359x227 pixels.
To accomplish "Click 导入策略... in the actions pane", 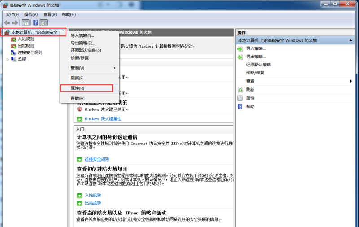I will coord(256,48).
